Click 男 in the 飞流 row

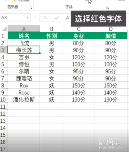(51, 43)
